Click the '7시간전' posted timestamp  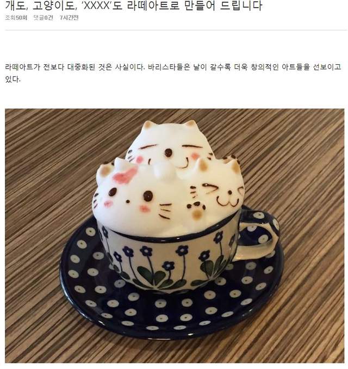[69, 17]
